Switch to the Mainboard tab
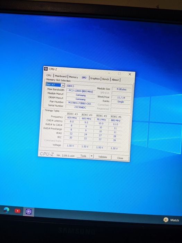This screenshot has width=182, height=243. click(x=61, y=76)
